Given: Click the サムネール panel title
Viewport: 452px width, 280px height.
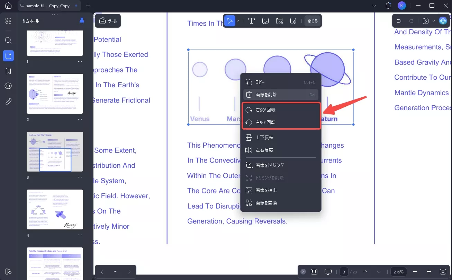Looking at the screenshot, I should (31, 21).
